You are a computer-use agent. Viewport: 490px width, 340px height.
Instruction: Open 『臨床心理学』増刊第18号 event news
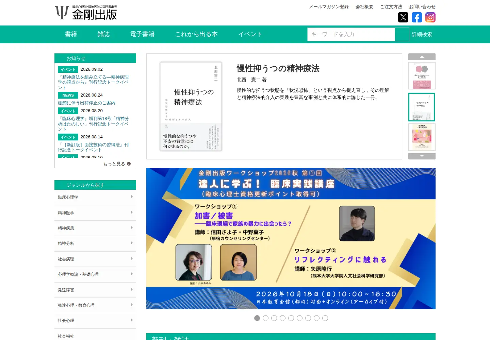[x=93, y=124]
